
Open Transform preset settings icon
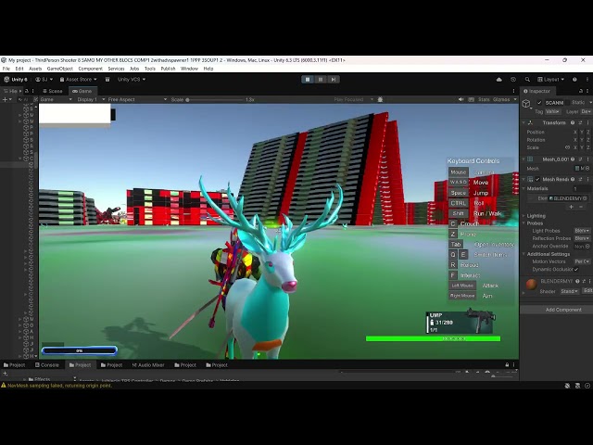(x=581, y=122)
